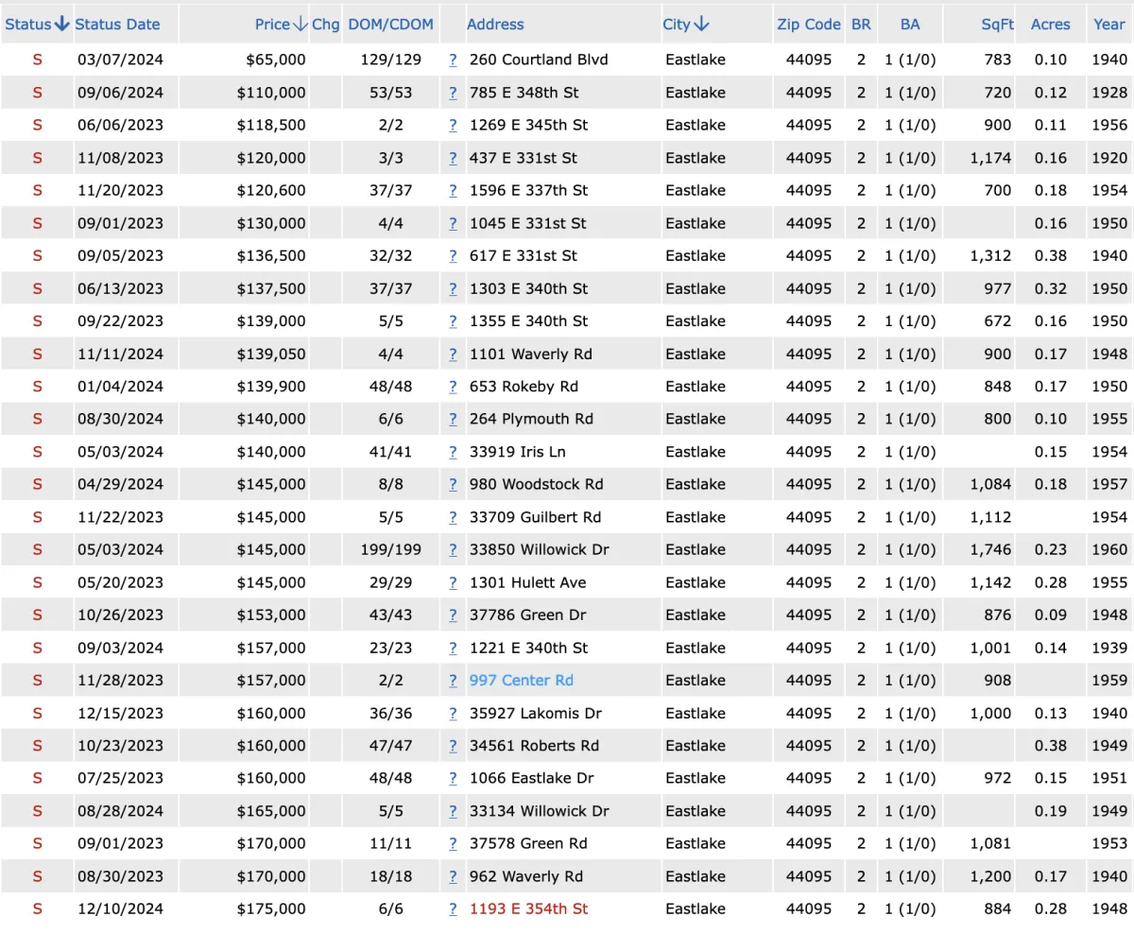The height and width of the screenshot is (934, 1134).
Task: Select the 1,312 SqFt value
Action: point(990,255)
